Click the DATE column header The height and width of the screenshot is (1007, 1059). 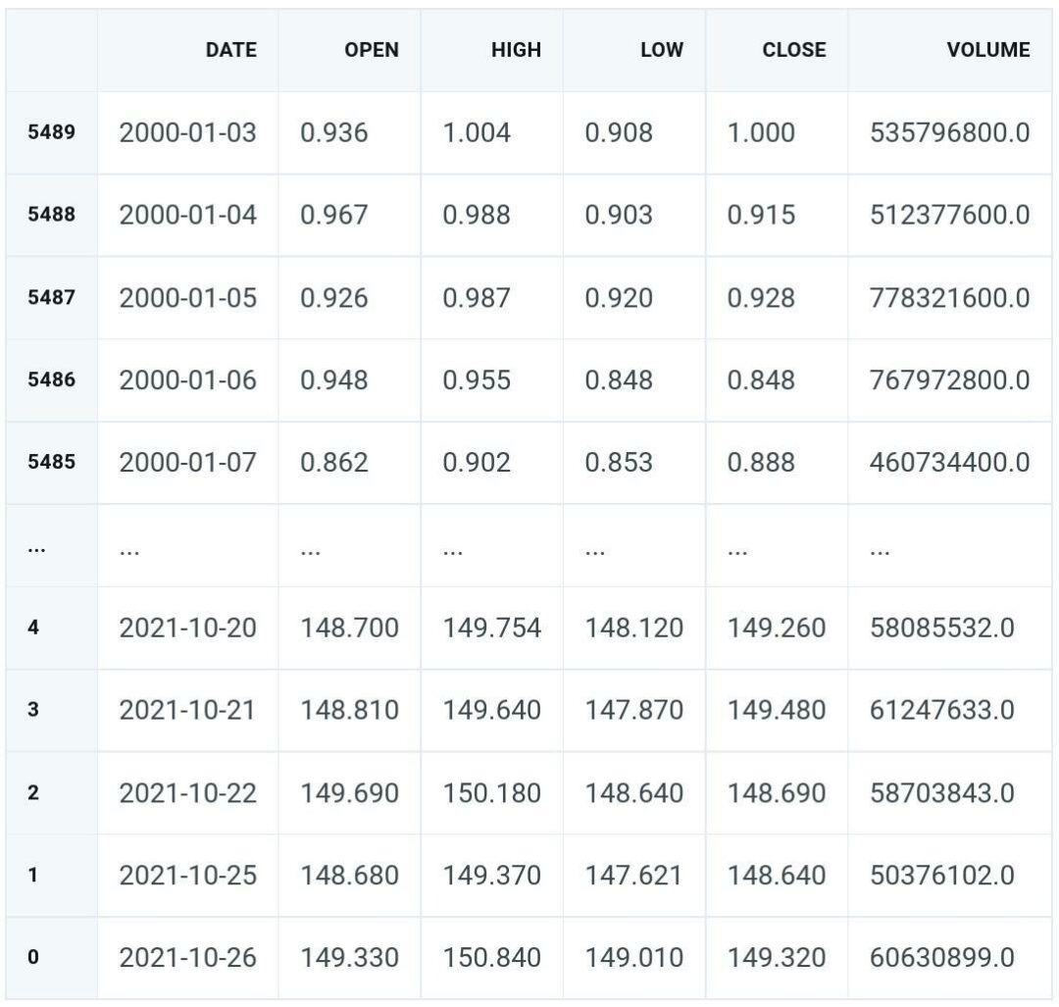pyautogui.click(x=230, y=50)
